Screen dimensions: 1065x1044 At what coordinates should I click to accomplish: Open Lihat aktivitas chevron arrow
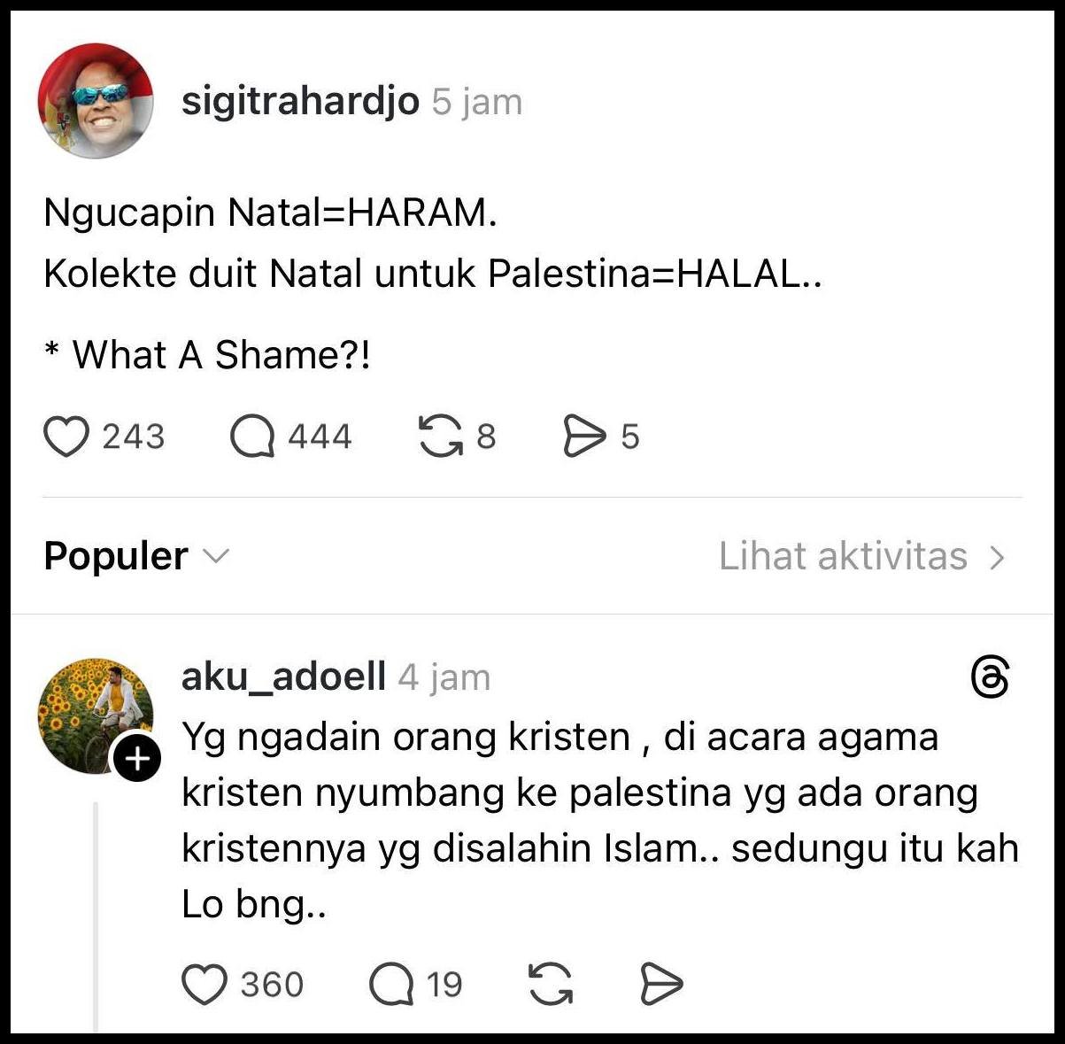[x=998, y=557]
